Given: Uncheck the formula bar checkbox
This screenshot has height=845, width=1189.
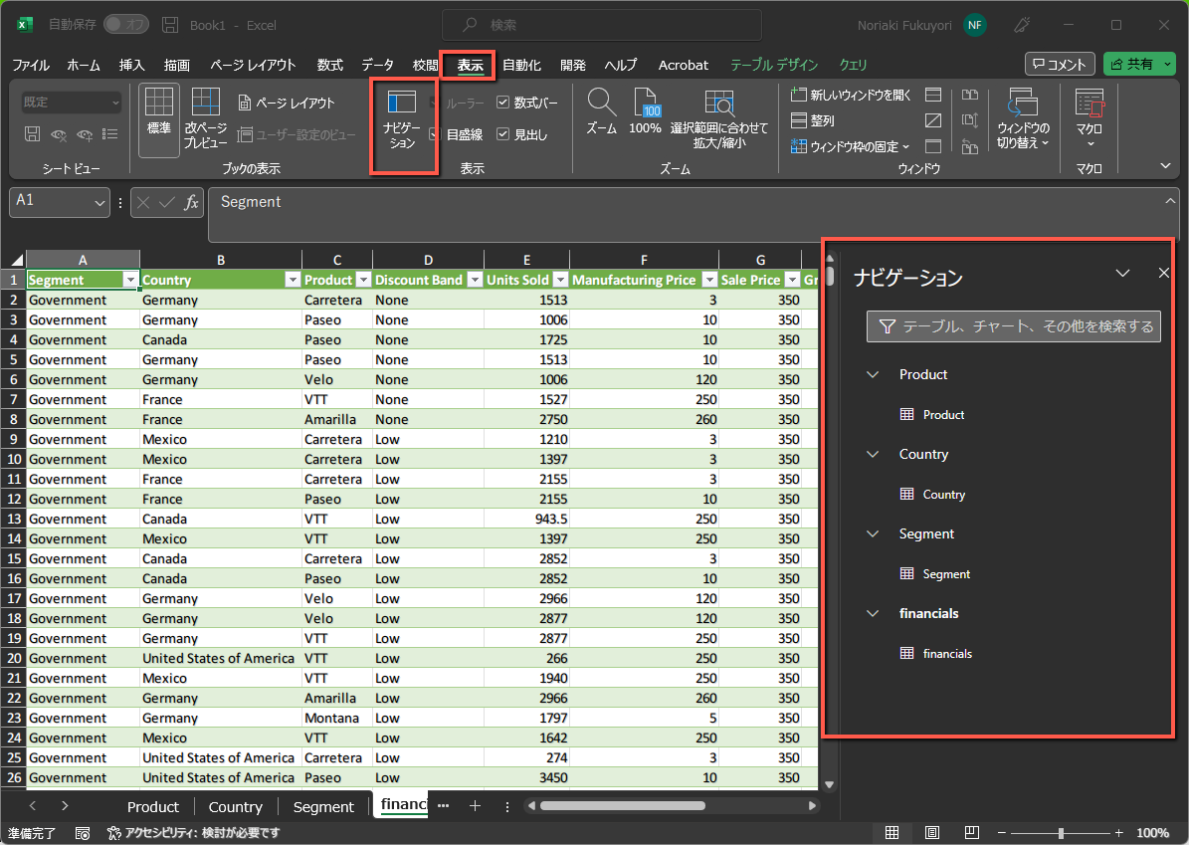Looking at the screenshot, I should click(502, 103).
